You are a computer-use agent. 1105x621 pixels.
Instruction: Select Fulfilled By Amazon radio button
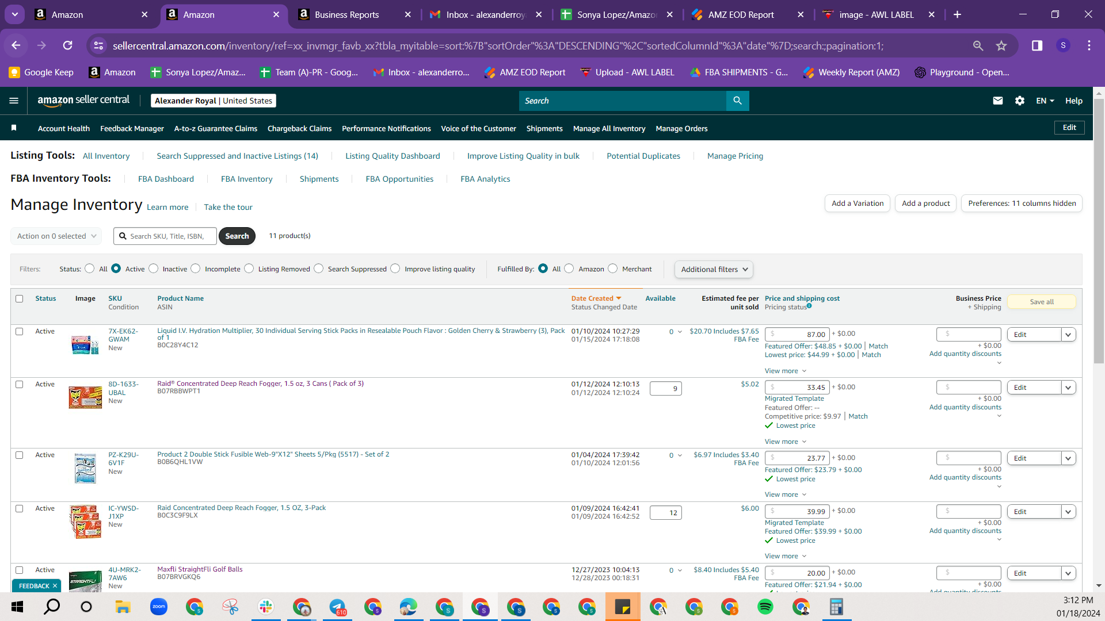569,269
